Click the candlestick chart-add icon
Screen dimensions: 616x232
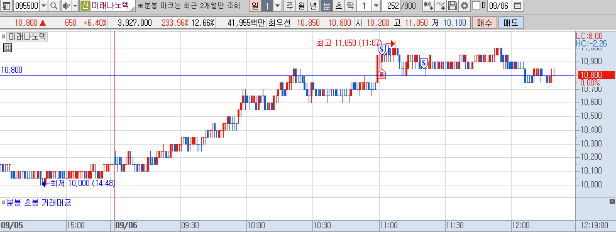click(x=429, y=6)
